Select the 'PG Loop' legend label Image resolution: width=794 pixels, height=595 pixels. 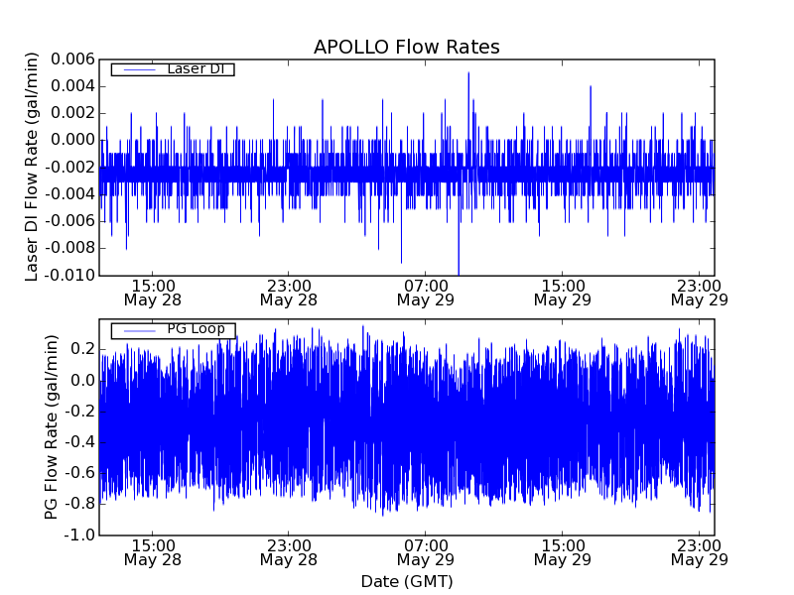[x=196, y=329]
